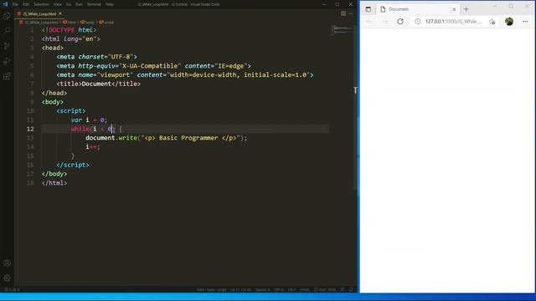Open the Run menu
The width and height of the screenshot is (536, 301).
click(x=79, y=4)
